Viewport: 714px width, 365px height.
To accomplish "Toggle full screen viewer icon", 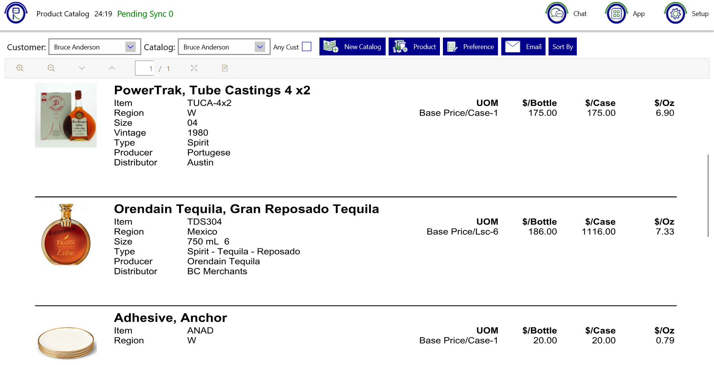I will tap(194, 68).
